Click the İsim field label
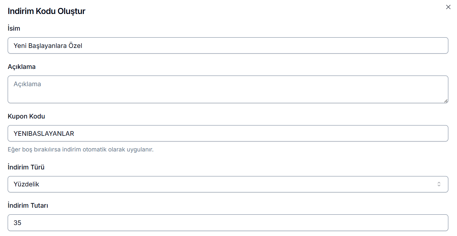457x236 pixels. pyautogui.click(x=14, y=28)
